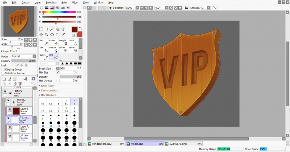Select the Rotate view tool

[x=52, y=35]
